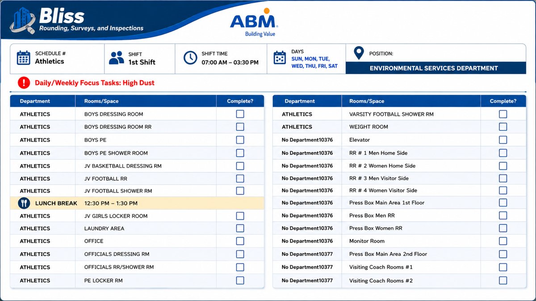Mark JV GIRLS LOCKER ROOM complete
536x301 pixels.
tap(240, 216)
